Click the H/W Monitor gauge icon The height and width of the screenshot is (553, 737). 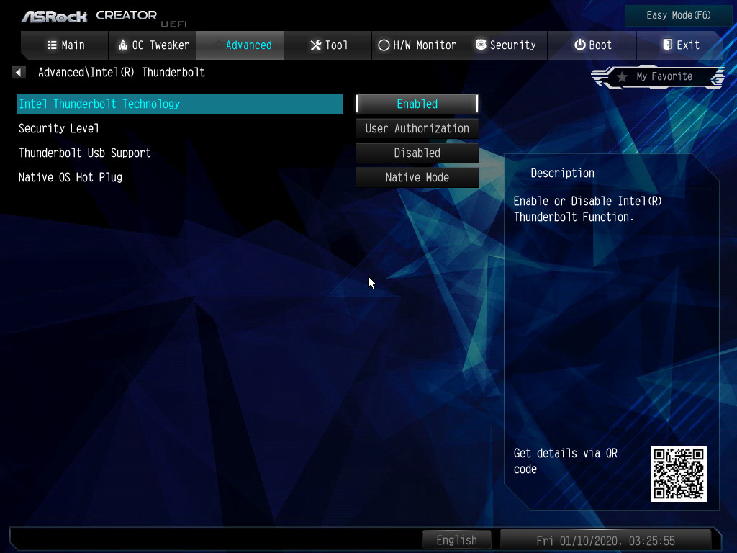pyautogui.click(x=384, y=45)
